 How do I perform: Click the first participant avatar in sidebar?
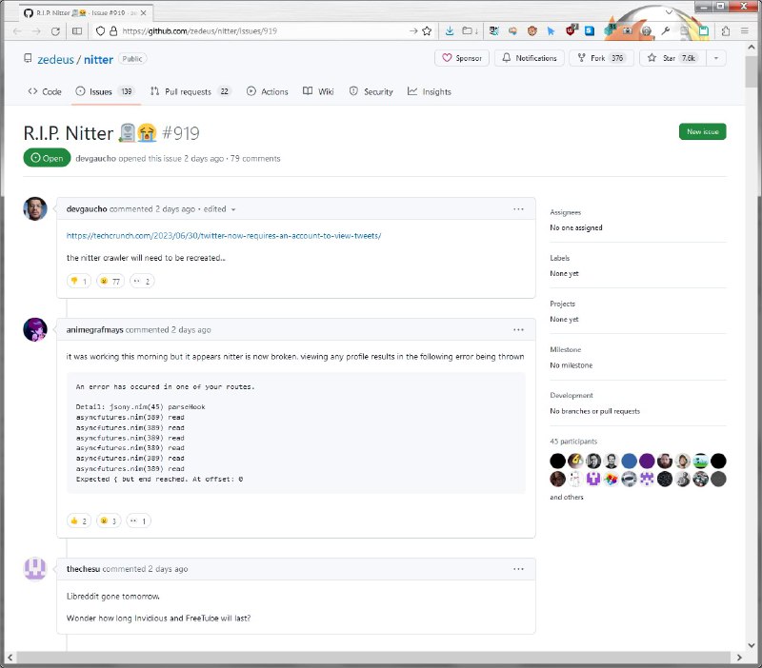click(x=557, y=461)
